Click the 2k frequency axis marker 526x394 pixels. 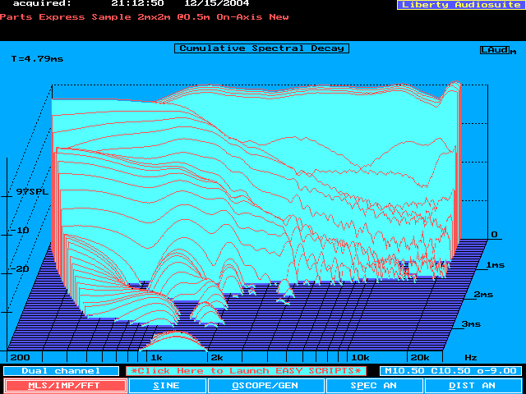pyautogui.click(x=217, y=358)
